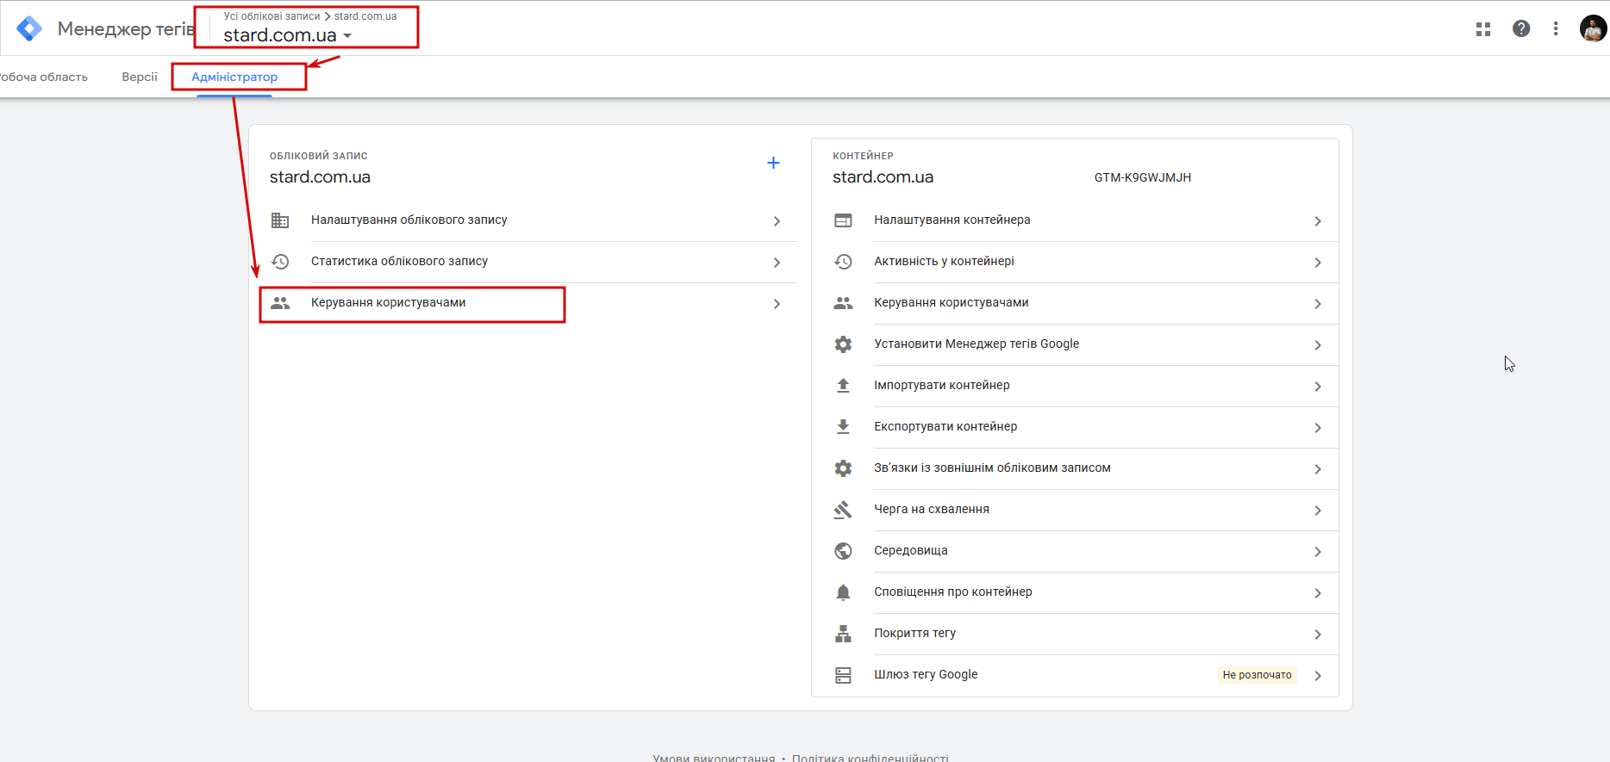This screenshot has width=1610, height=762.
Task: Click the Google Tag Manager logo
Action: pos(29,28)
